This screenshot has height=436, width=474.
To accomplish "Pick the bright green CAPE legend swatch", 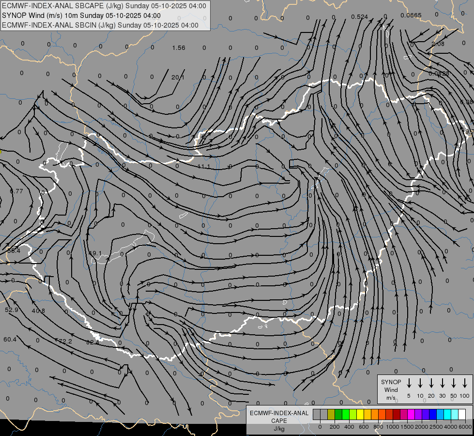I will click(346, 414).
